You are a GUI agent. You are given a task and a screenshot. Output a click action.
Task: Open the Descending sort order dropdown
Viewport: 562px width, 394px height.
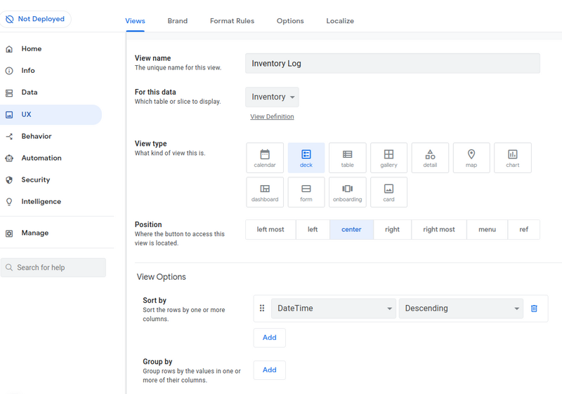pyautogui.click(x=461, y=308)
